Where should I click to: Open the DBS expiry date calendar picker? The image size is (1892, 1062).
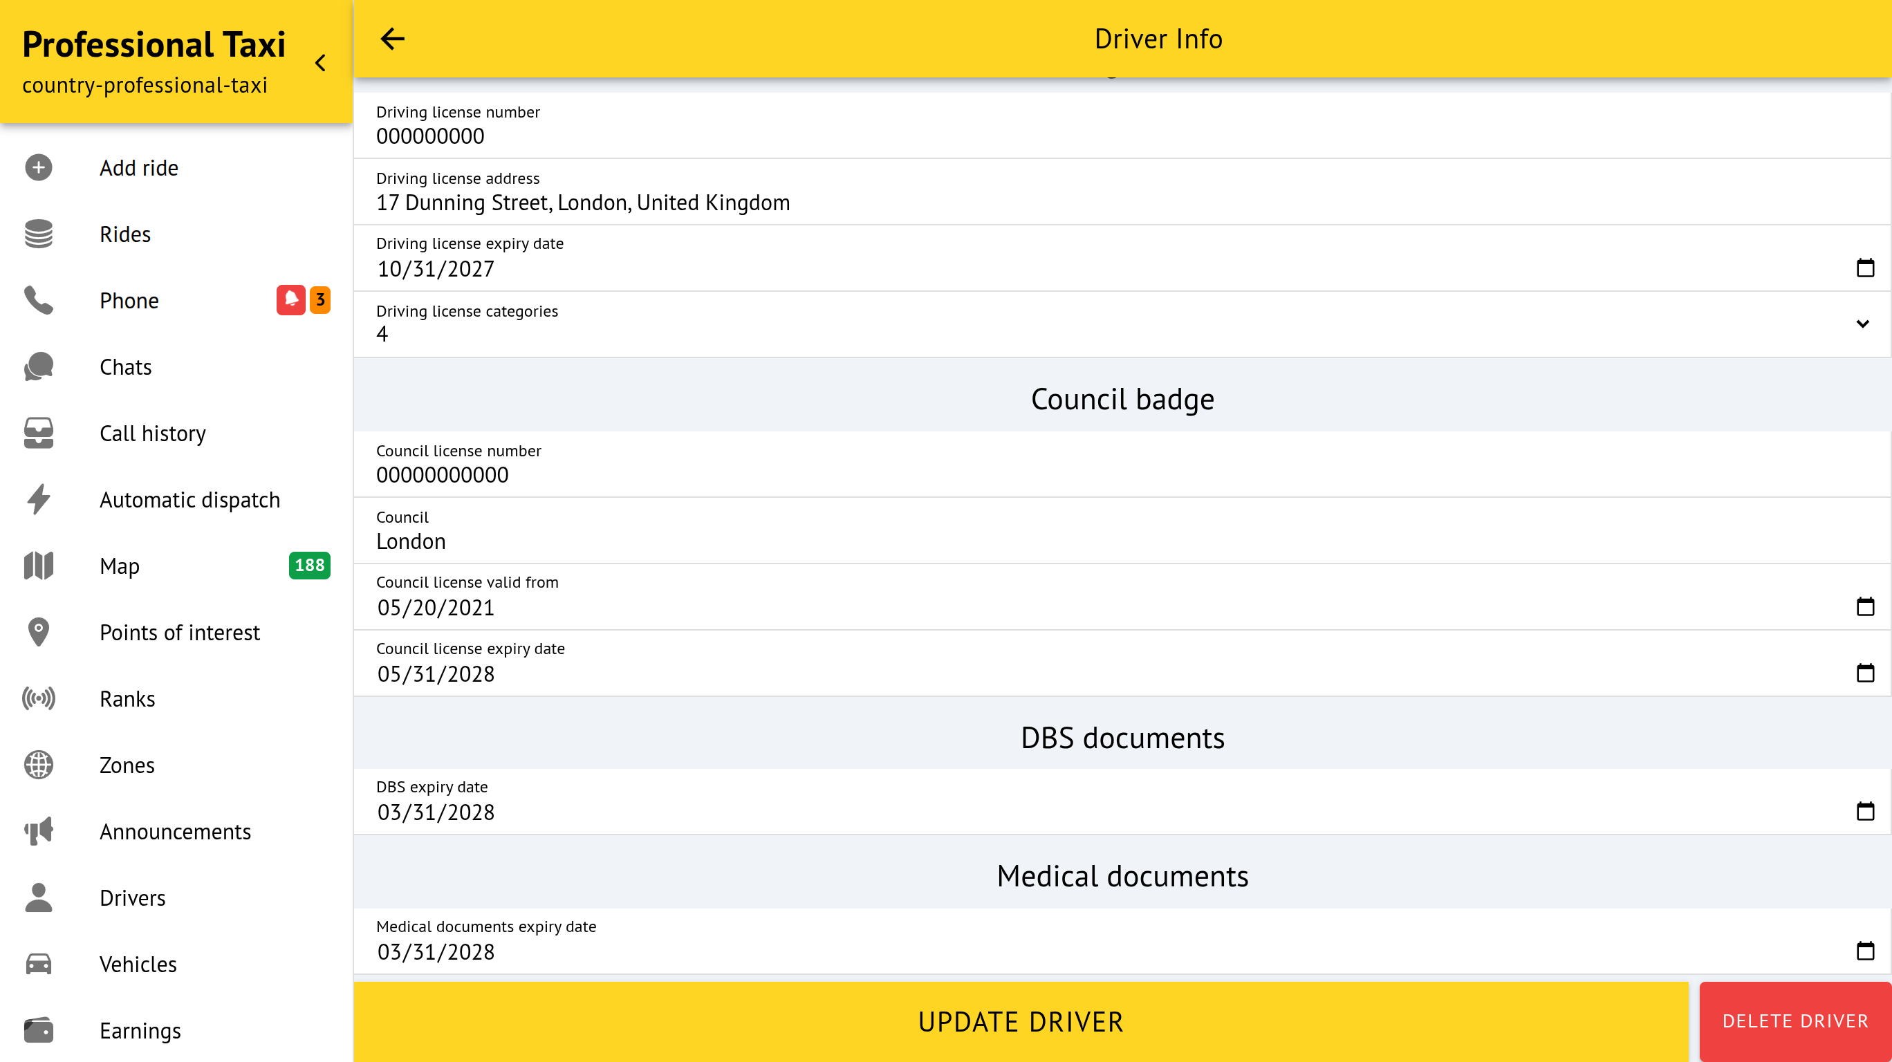click(1865, 812)
